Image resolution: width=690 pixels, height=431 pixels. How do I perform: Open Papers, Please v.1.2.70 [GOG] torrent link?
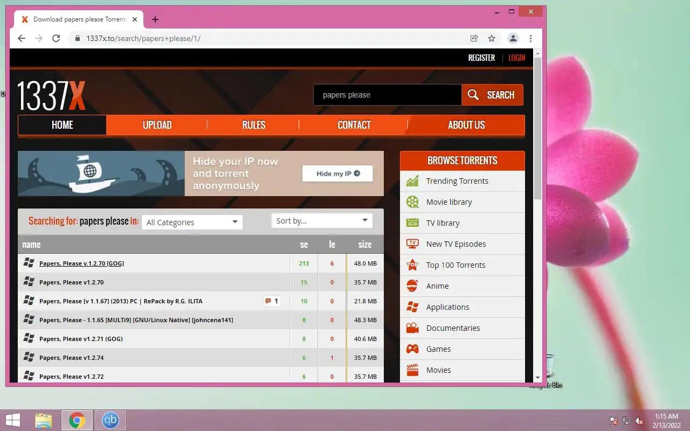click(x=81, y=263)
